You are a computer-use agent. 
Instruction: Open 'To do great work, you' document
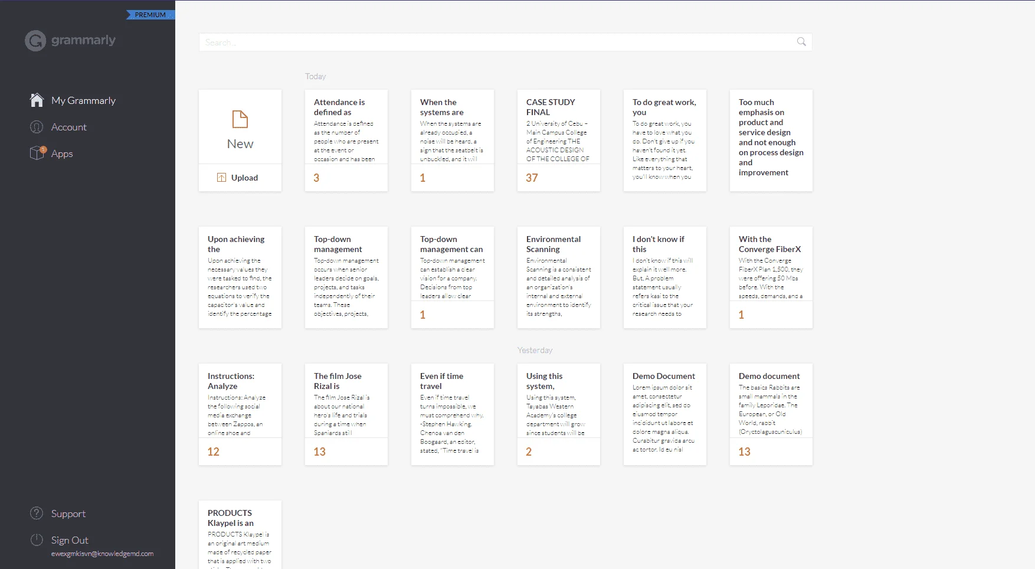pyautogui.click(x=665, y=140)
